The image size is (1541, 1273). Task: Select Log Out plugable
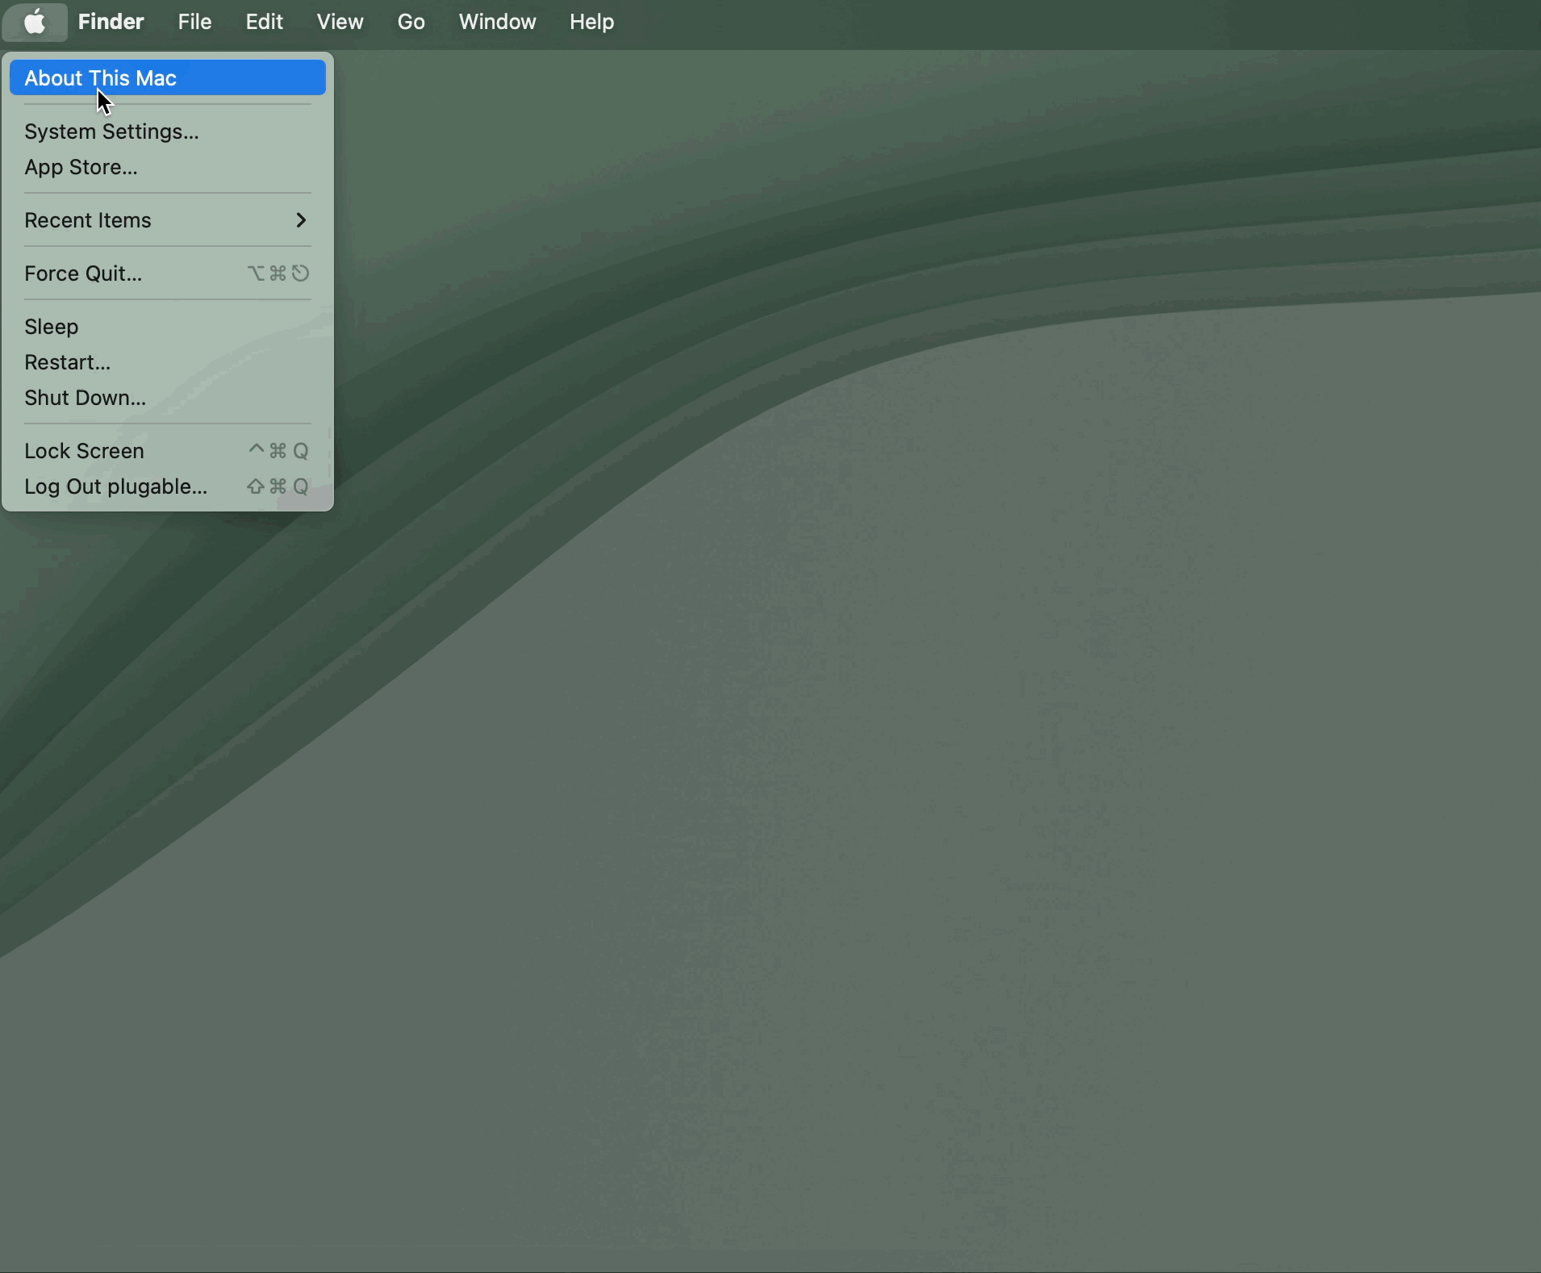click(168, 486)
